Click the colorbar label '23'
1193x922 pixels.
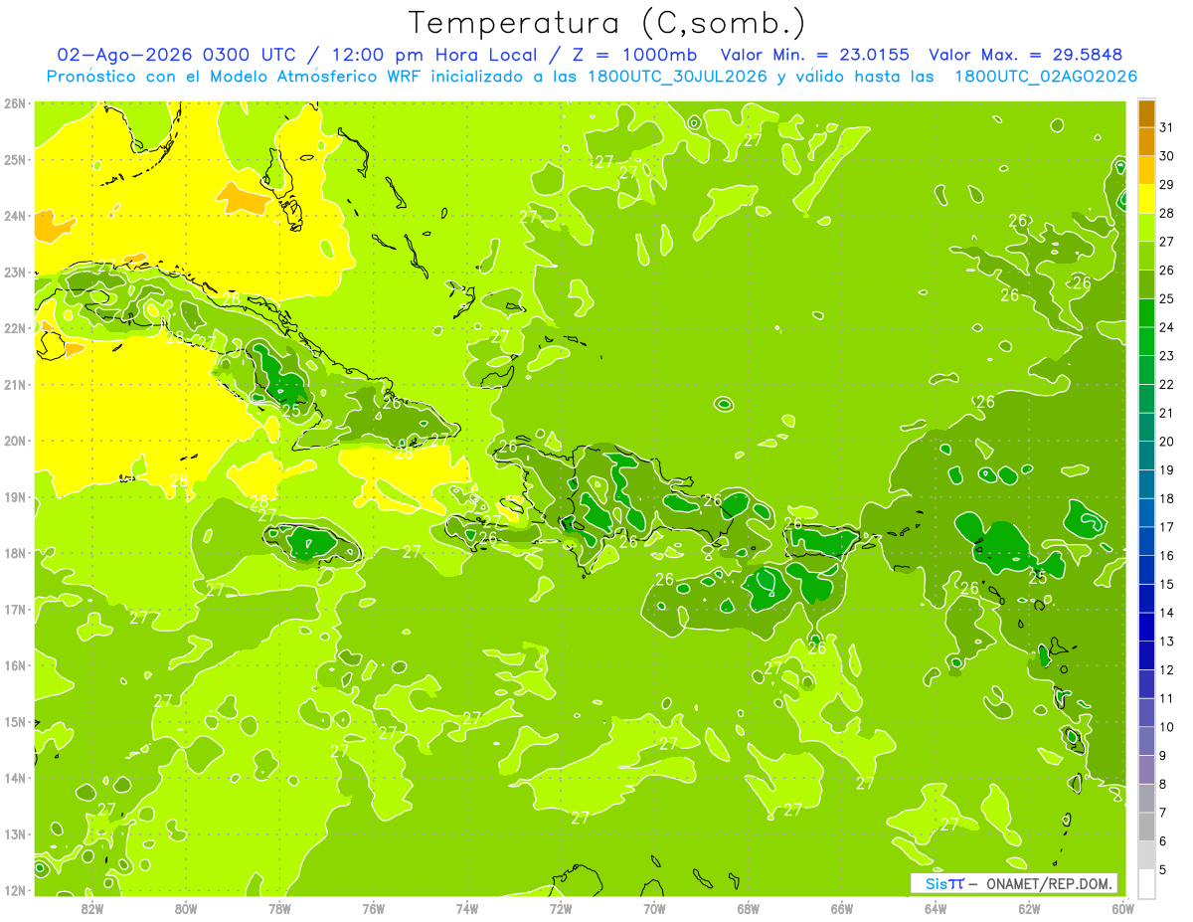1166,355
